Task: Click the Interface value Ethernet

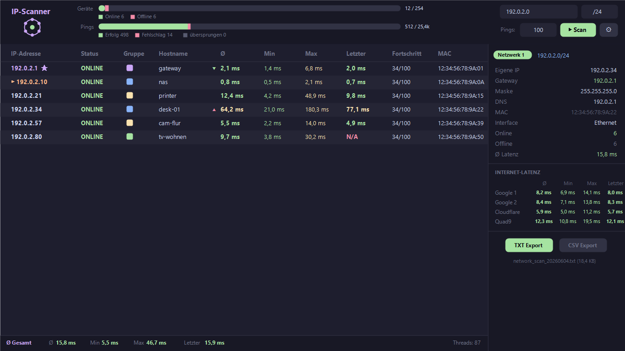Action: (x=605, y=123)
